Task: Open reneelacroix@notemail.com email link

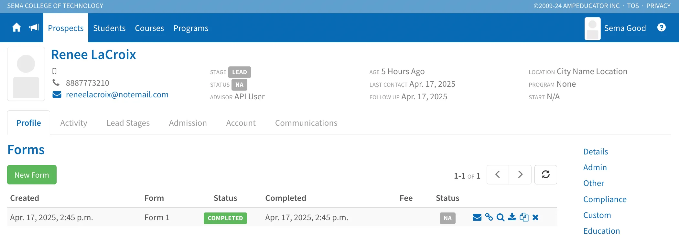Action: [117, 94]
